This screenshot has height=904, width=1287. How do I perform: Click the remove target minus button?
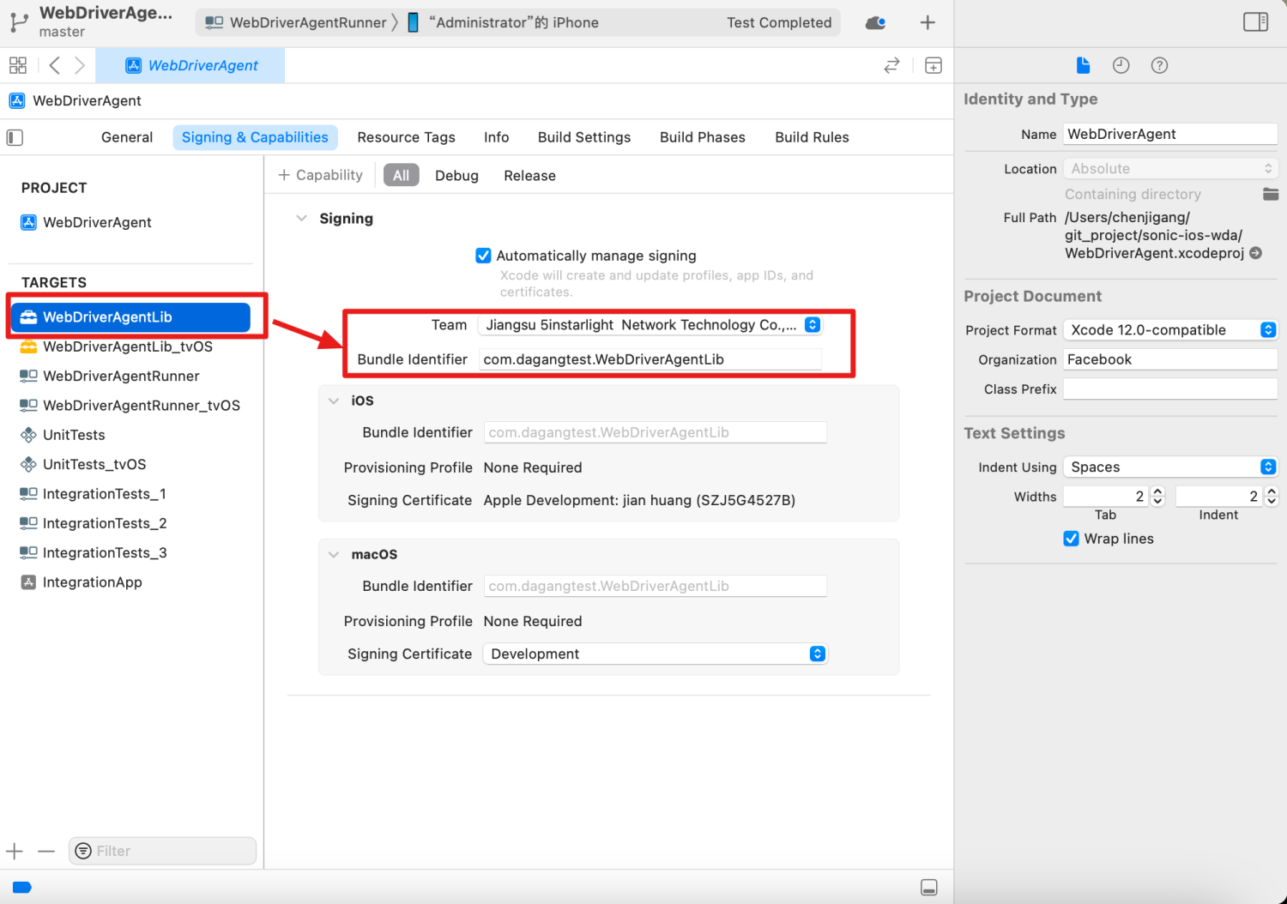click(x=46, y=851)
